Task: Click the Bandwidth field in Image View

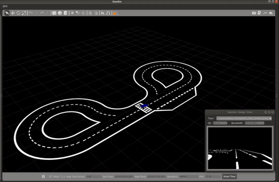Action: [254, 123]
